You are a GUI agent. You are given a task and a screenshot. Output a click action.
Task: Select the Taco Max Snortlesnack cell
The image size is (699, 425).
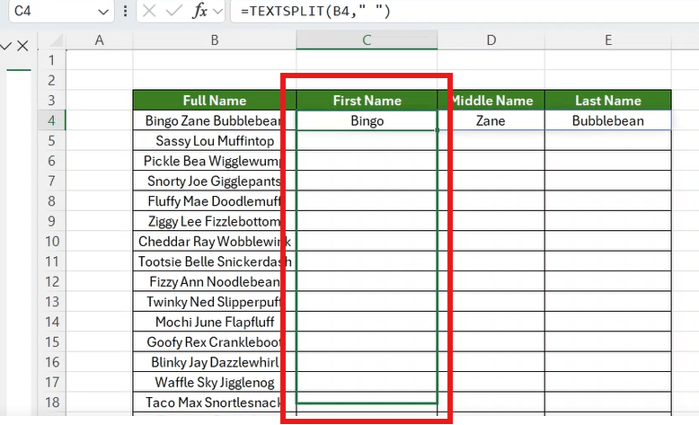tap(215, 403)
